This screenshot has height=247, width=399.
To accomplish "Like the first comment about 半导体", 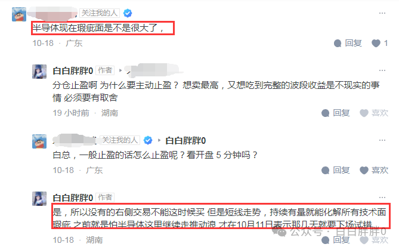I will coord(379,44).
